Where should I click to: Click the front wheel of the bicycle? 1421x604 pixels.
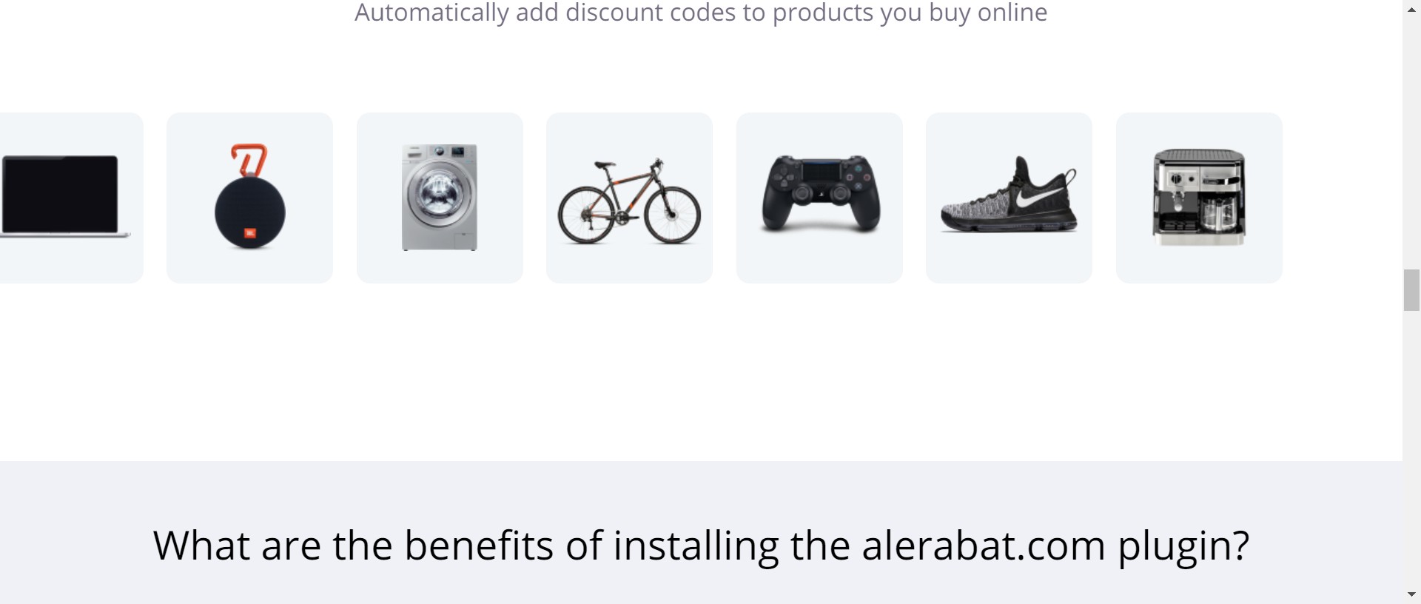pyautogui.click(x=672, y=215)
